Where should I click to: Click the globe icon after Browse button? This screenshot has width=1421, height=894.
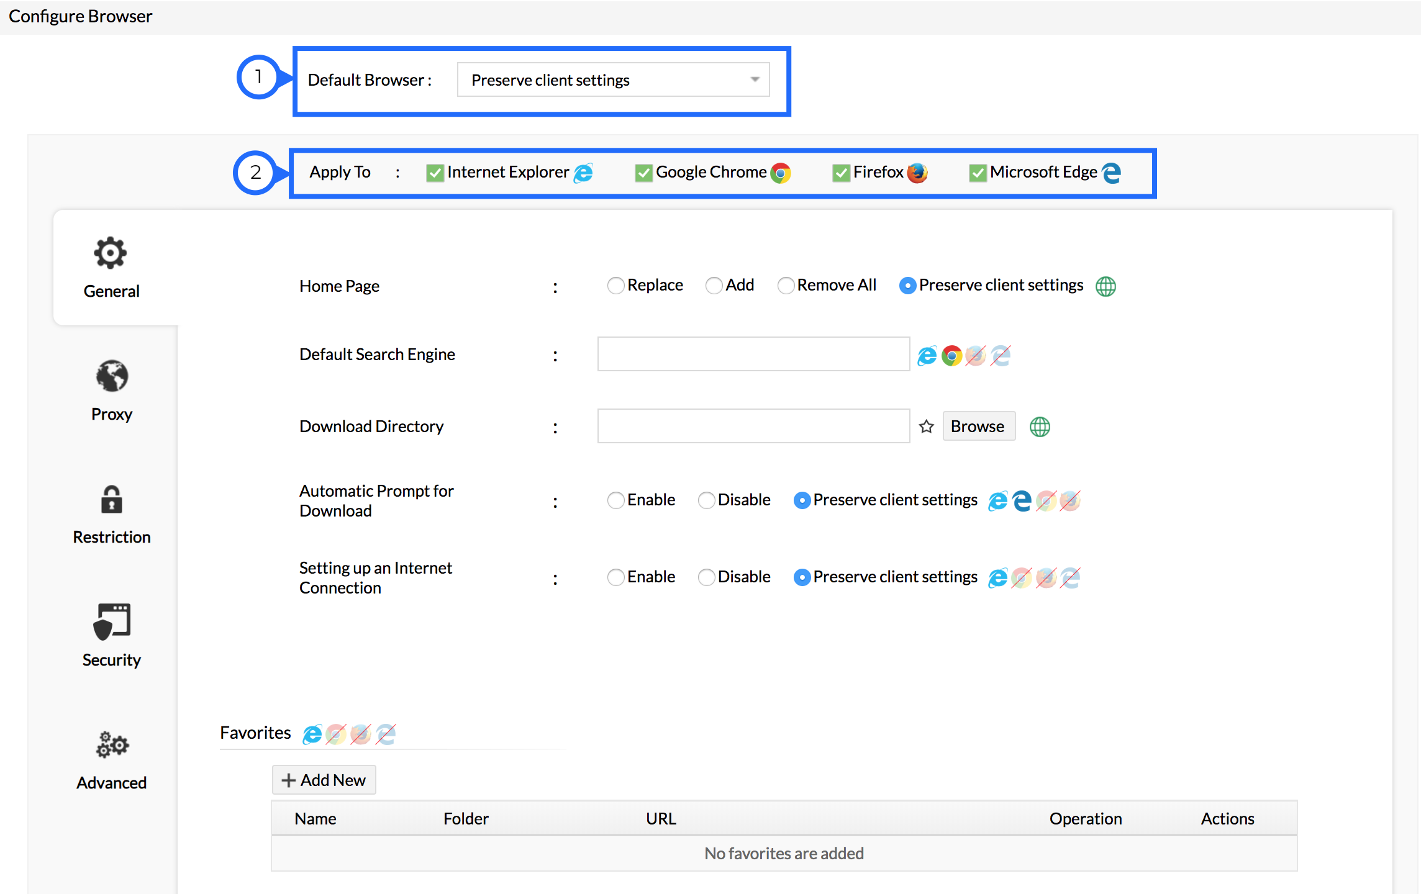tap(1040, 427)
